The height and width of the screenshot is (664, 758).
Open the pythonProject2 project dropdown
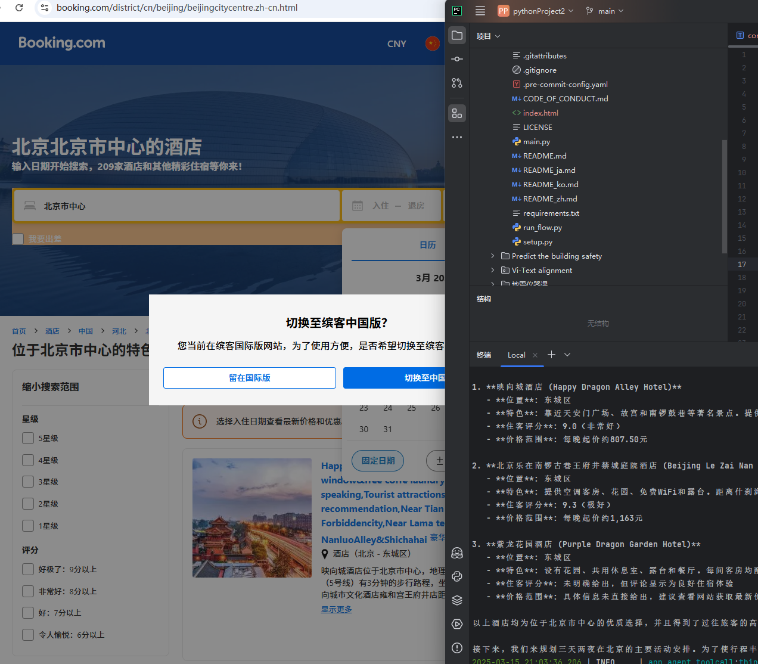point(536,11)
